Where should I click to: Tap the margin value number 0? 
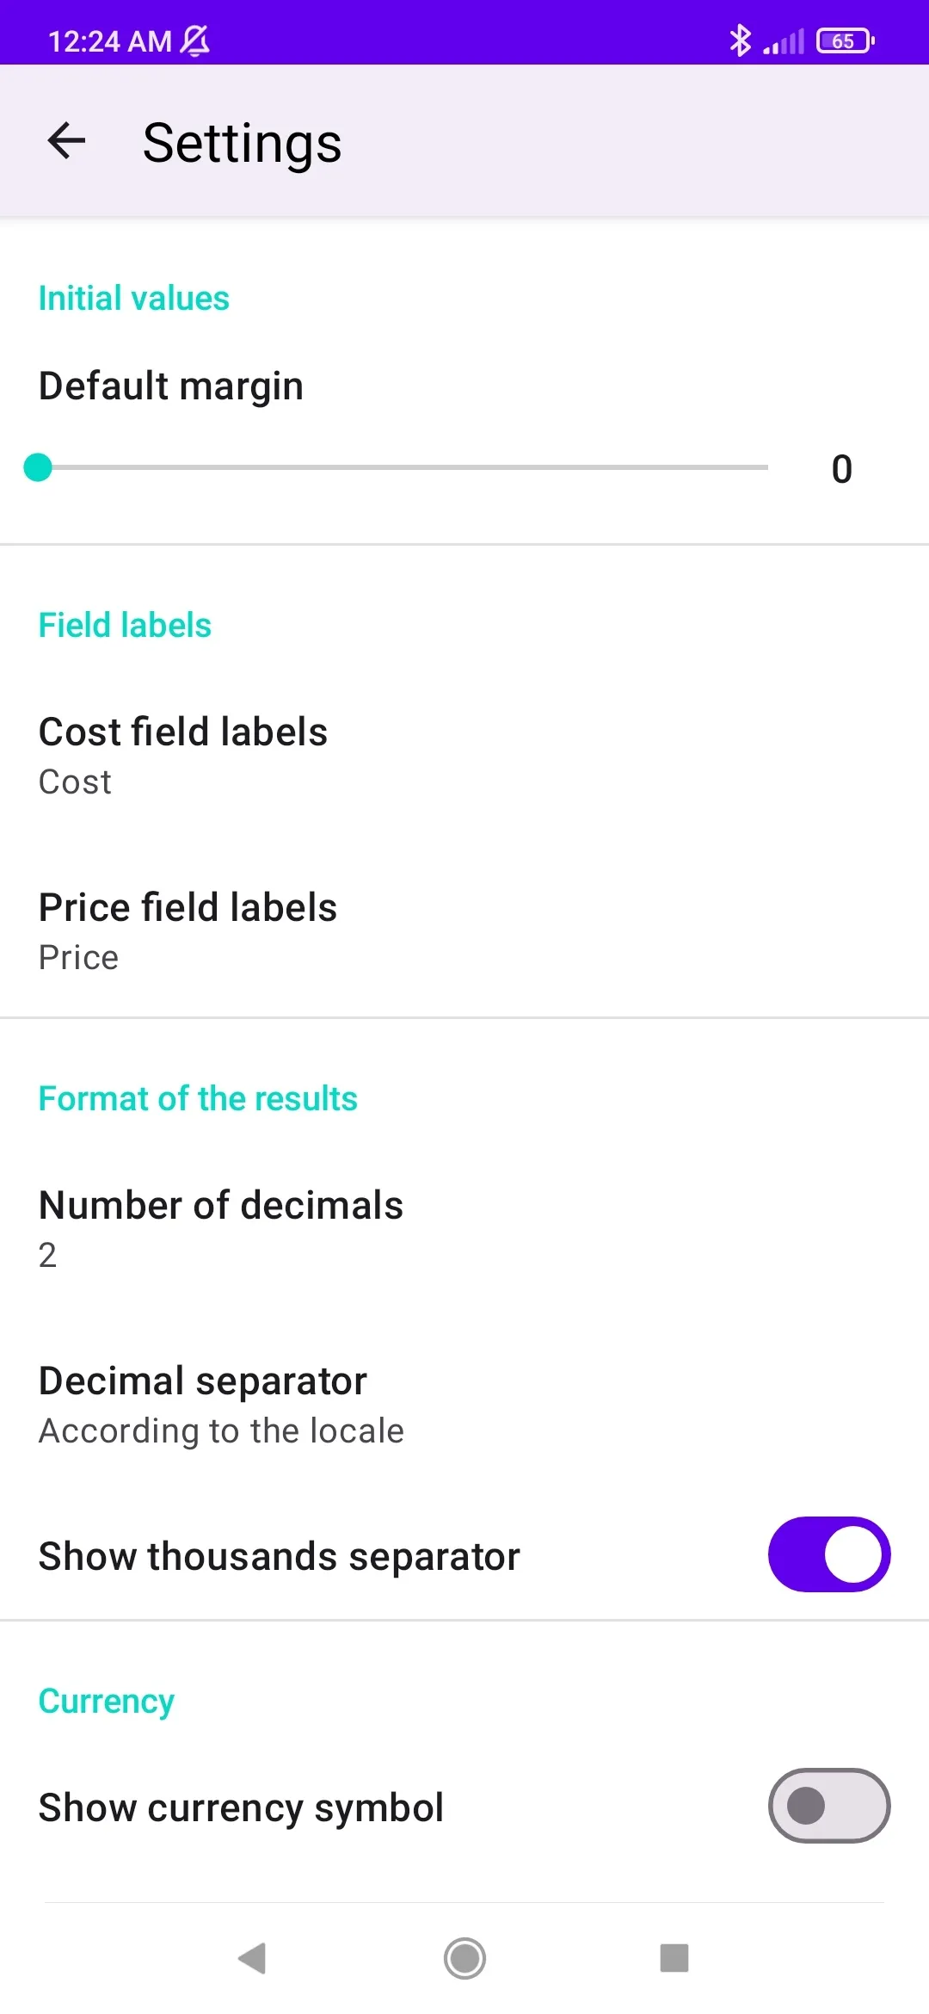pyautogui.click(x=842, y=469)
